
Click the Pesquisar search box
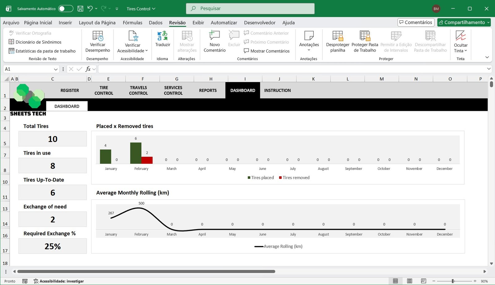(250, 9)
